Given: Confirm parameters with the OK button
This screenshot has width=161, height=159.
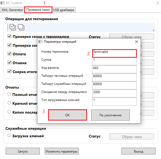Looking at the screenshot, I should point(67,115).
